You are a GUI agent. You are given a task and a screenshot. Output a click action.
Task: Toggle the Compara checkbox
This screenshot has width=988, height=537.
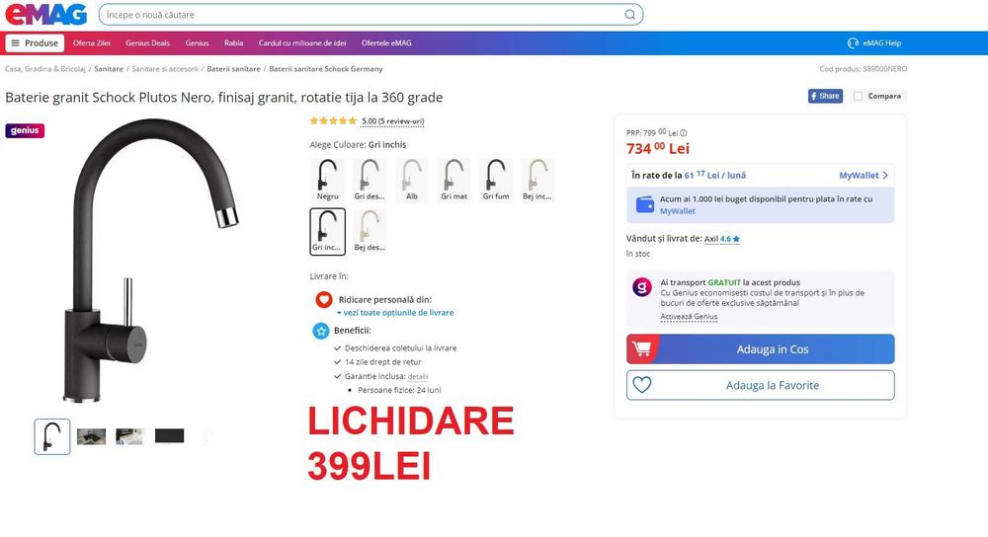click(x=858, y=96)
